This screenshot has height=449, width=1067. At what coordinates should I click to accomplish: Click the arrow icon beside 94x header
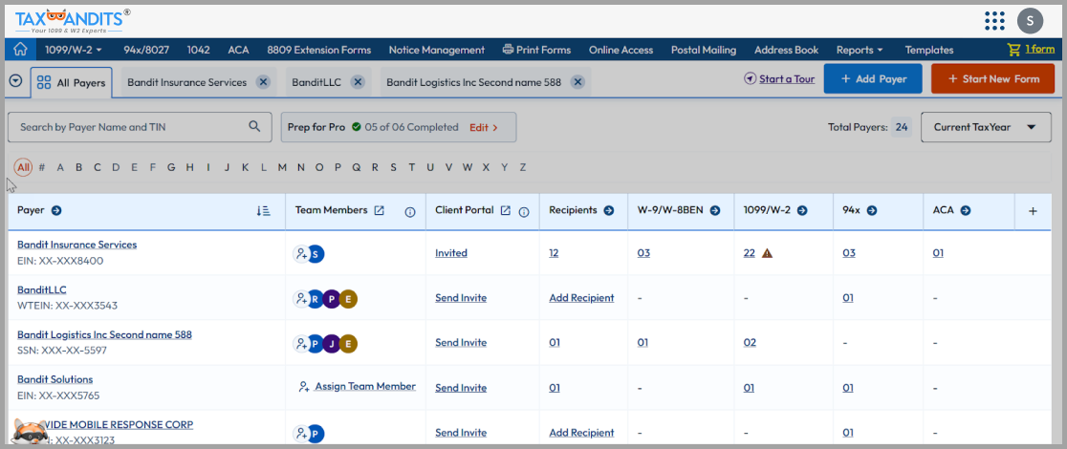(x=872, y=210)
